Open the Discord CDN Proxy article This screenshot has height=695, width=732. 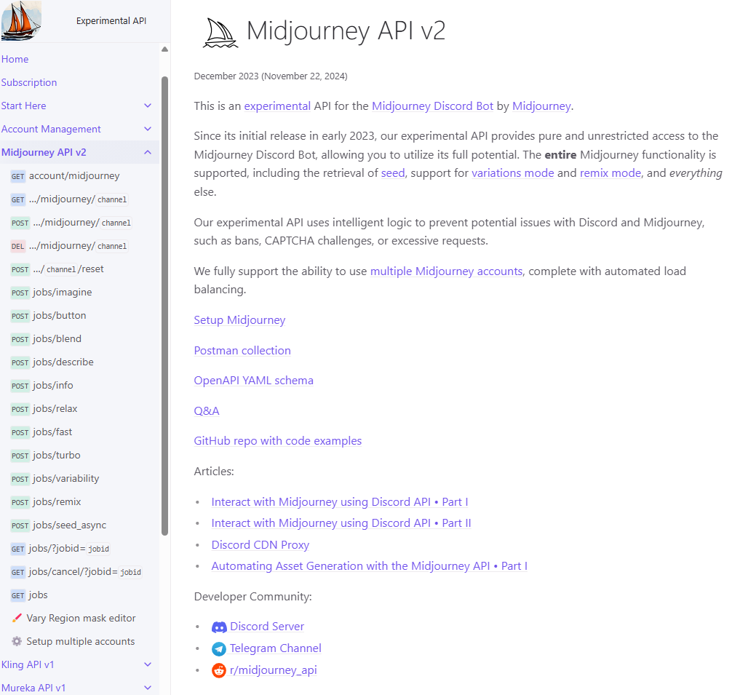[x=260, y=545]
